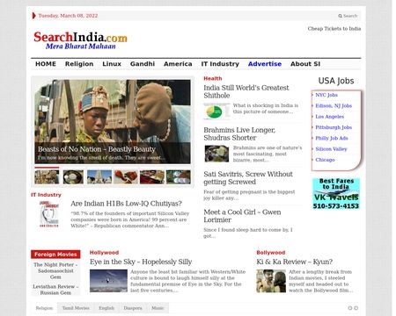Click the Hollywood category heading

point(104,253)
